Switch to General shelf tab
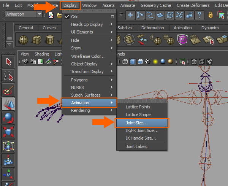 (26, 28)
